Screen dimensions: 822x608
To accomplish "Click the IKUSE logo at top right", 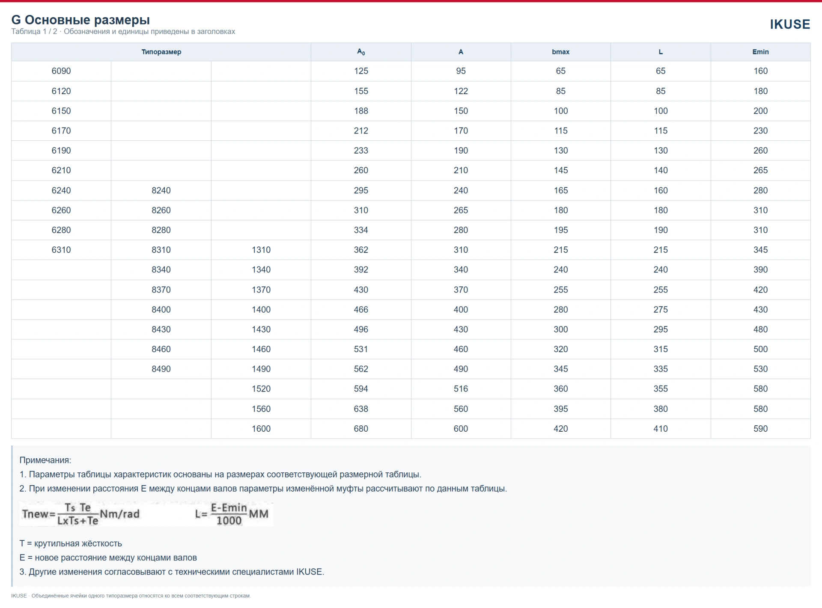I will pyautogui.click(x=790, y=24).
